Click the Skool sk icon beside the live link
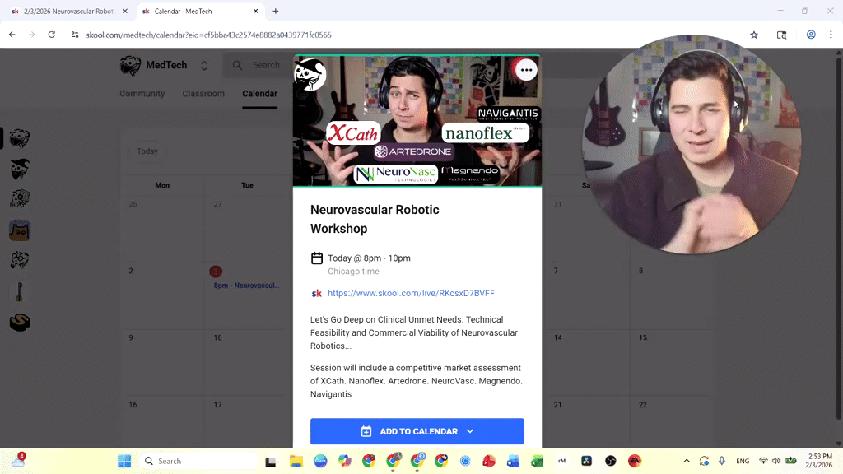The height and width of the screenshot is (474, 843). pos(317,294)
